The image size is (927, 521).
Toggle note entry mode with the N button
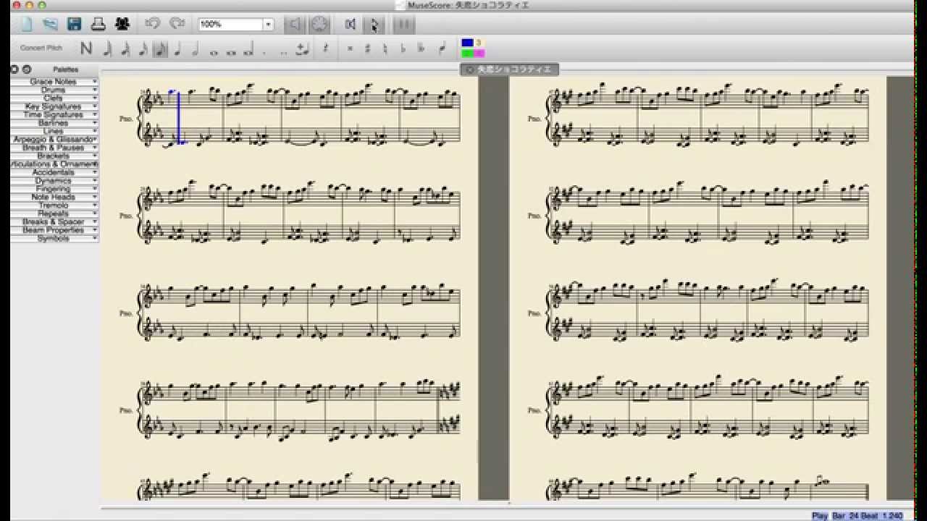coord(86,48)
